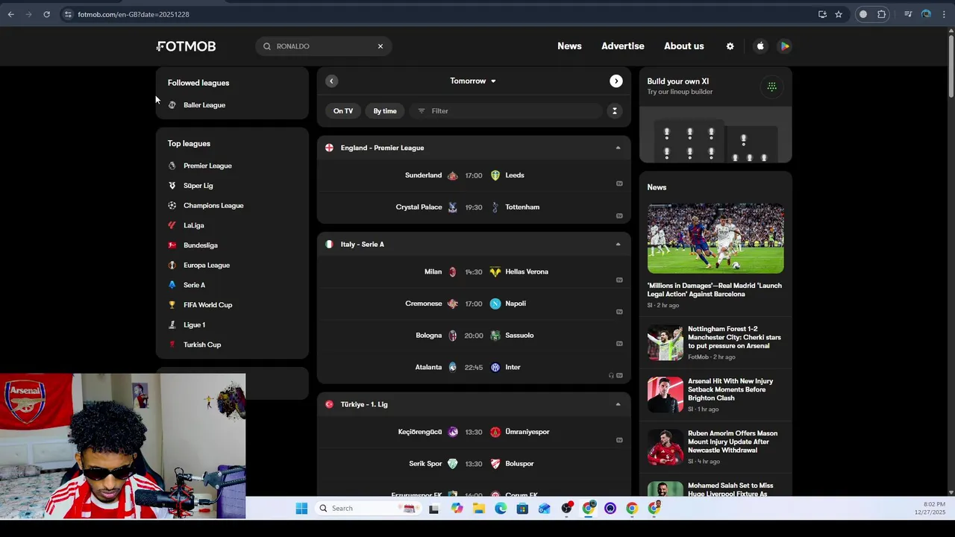Image resolution: width=955 pixels, height=537 pixels.
Task: Open the Tomorrow date dropdown
Action: pyautogui.click(x=473, y=81)
